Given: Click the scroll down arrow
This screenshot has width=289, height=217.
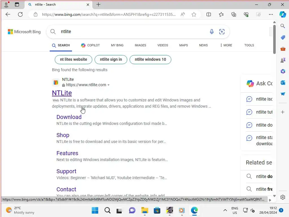Looking at the screenshot, I should pos(274,196).
